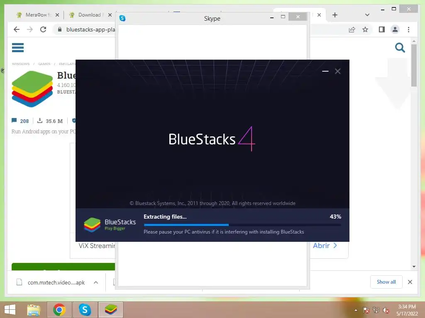Click the extraction progress bar
425x318 pixels.
(x=242, y=225)
